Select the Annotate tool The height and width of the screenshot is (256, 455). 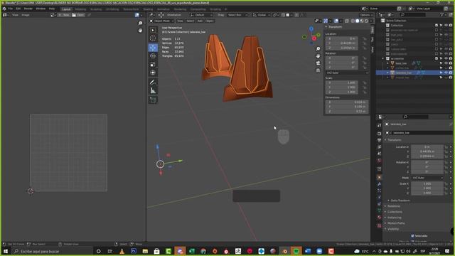153,82
